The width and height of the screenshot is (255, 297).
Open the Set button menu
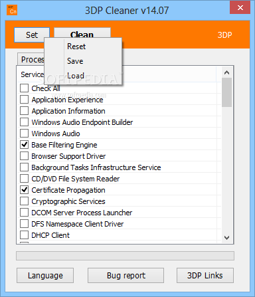(32, 35)
